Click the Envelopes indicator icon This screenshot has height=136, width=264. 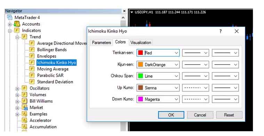tap(32, 56)
